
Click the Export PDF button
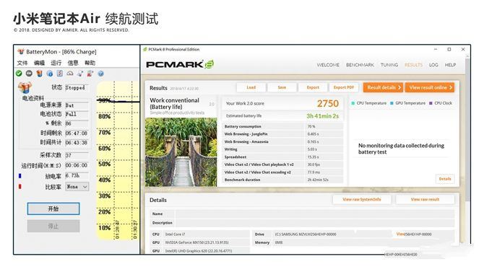[344, 87]
